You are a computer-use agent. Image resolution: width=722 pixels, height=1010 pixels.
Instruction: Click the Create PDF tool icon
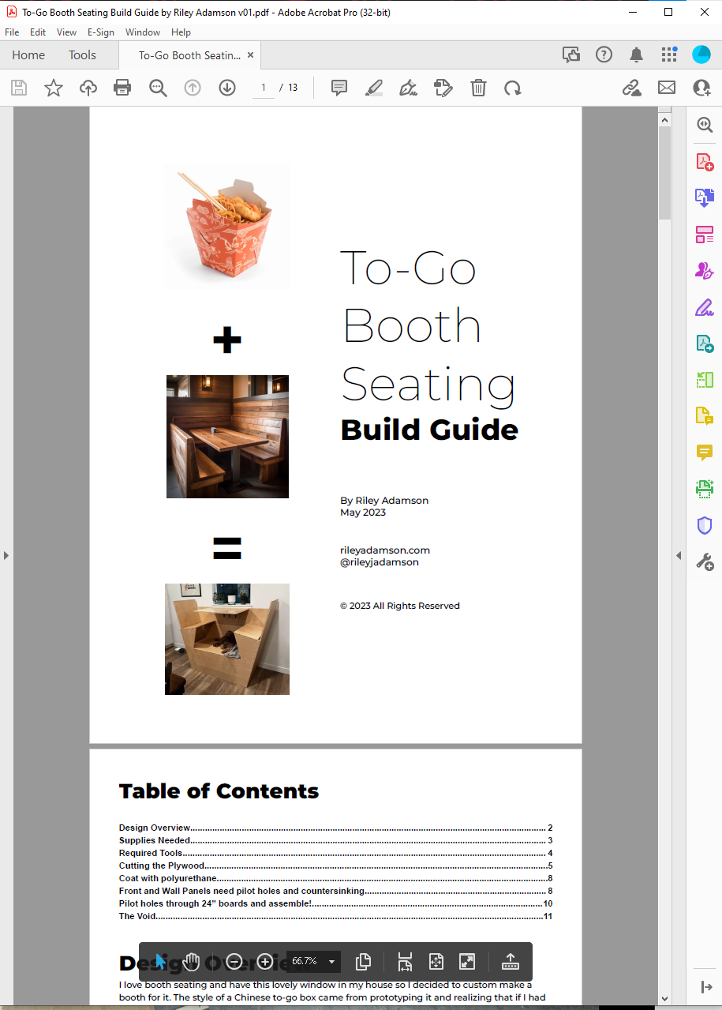coord(704,162)
